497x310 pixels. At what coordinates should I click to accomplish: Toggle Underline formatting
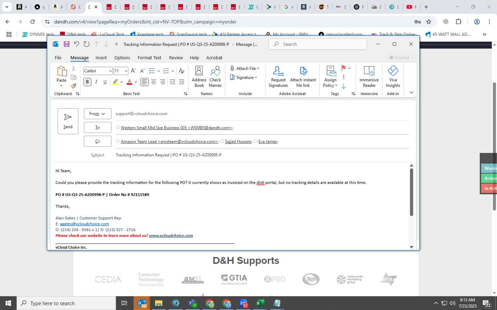click(x=105, y=82)
